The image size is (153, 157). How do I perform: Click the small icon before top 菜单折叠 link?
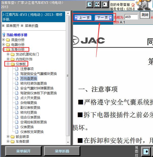point(22,26)
